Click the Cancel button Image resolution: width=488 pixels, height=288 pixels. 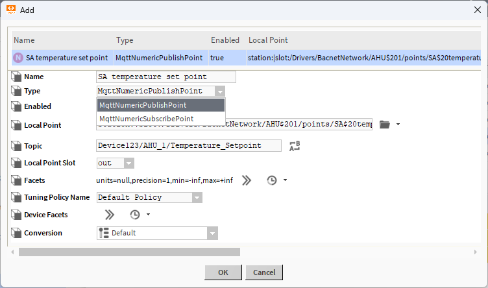pos(264,272)
